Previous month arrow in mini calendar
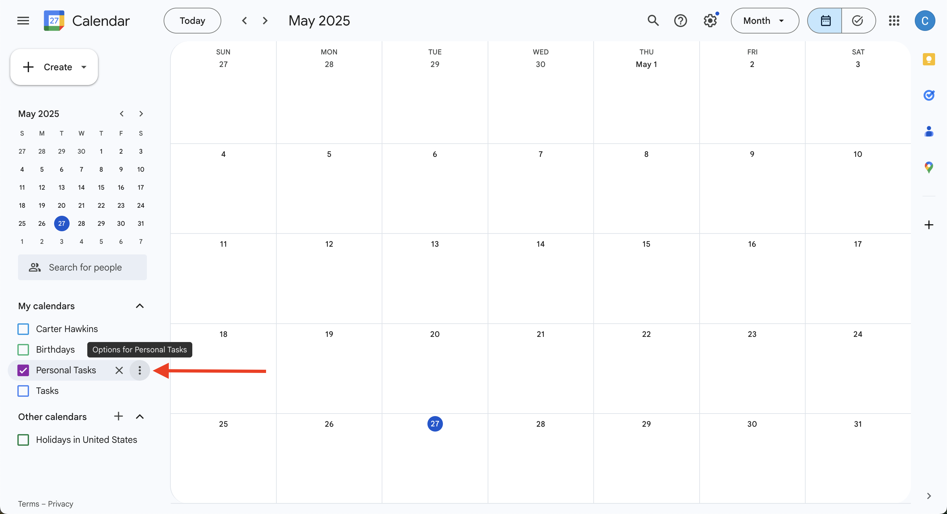 pos(121,114)
